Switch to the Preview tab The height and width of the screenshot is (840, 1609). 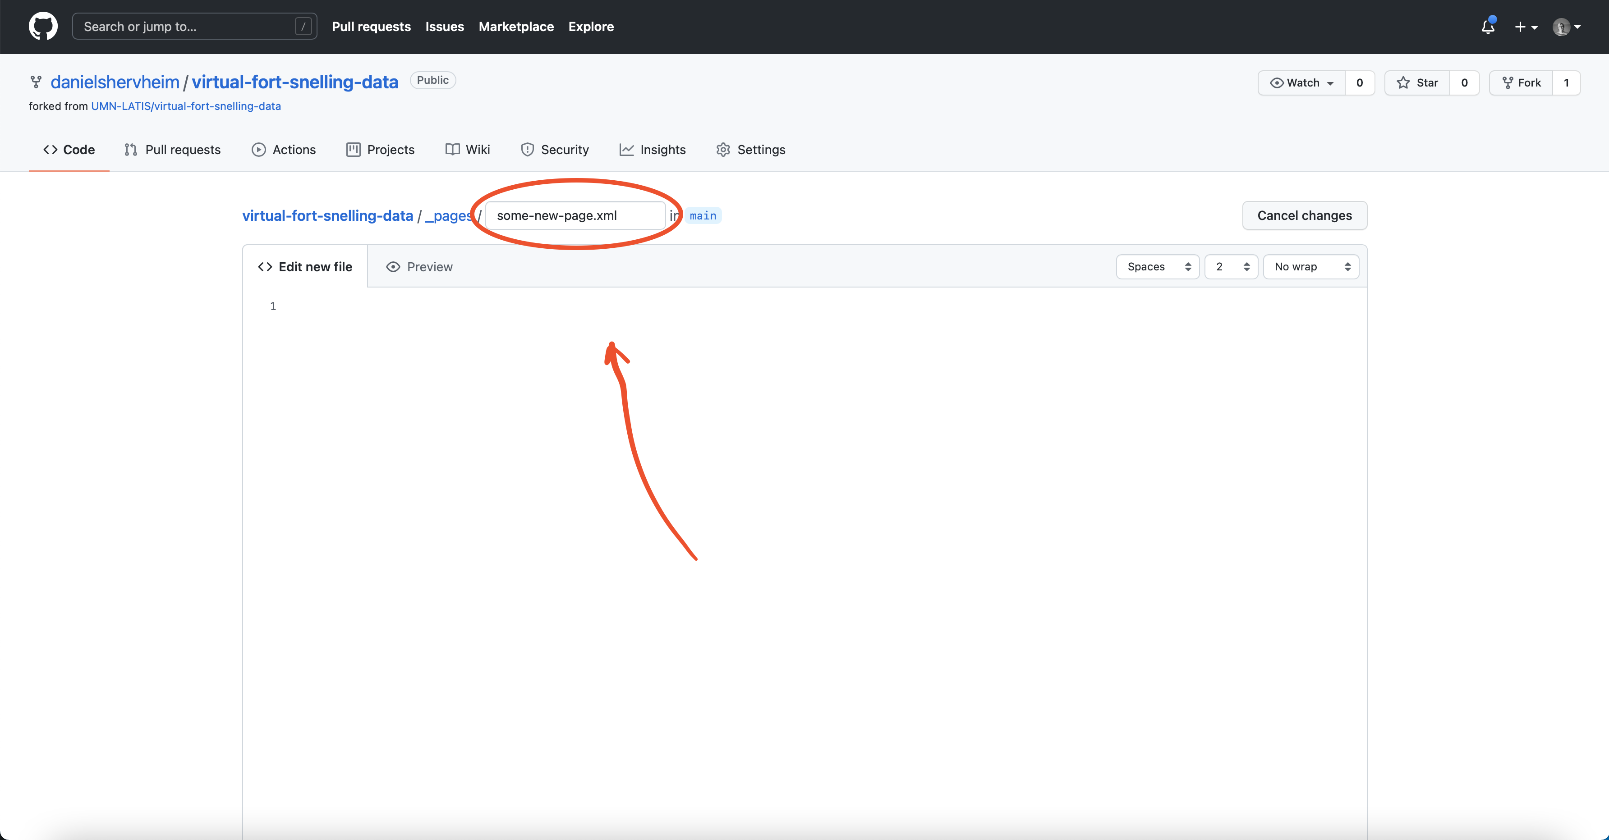419,267
